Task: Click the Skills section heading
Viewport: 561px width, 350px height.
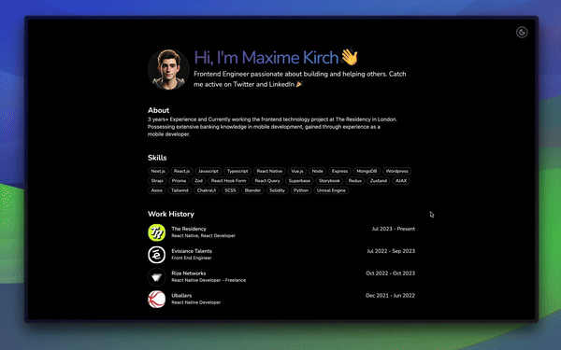Action: 157,158
